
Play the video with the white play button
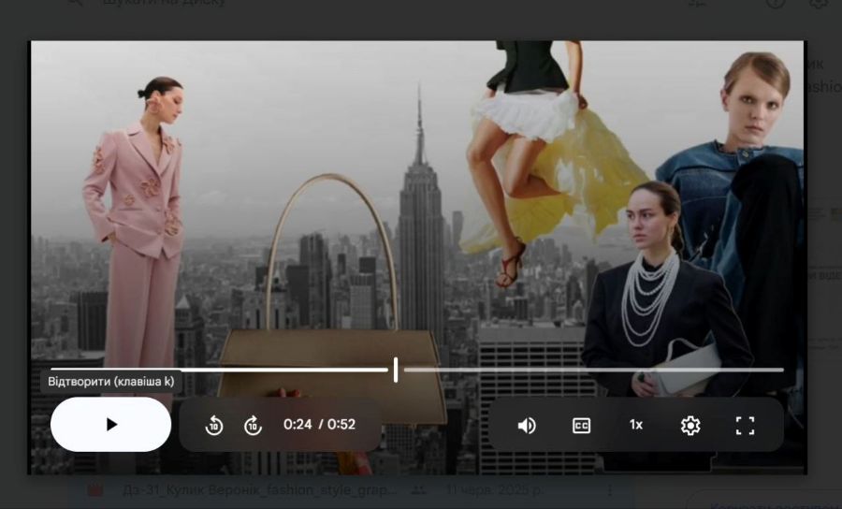click(x=110, y=424)
